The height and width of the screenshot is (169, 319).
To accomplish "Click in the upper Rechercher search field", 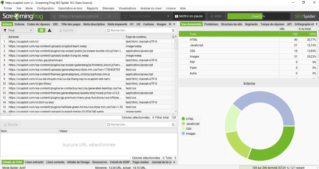I will tap(141, 31).
